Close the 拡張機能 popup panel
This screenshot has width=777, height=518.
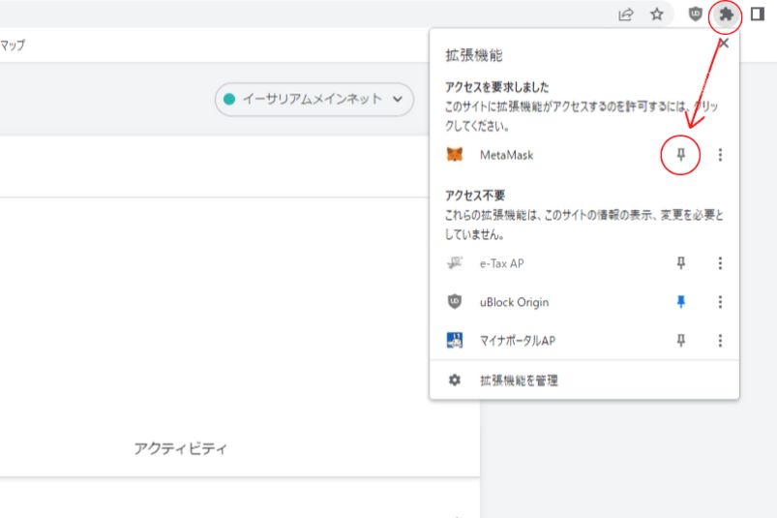[724, 44]
